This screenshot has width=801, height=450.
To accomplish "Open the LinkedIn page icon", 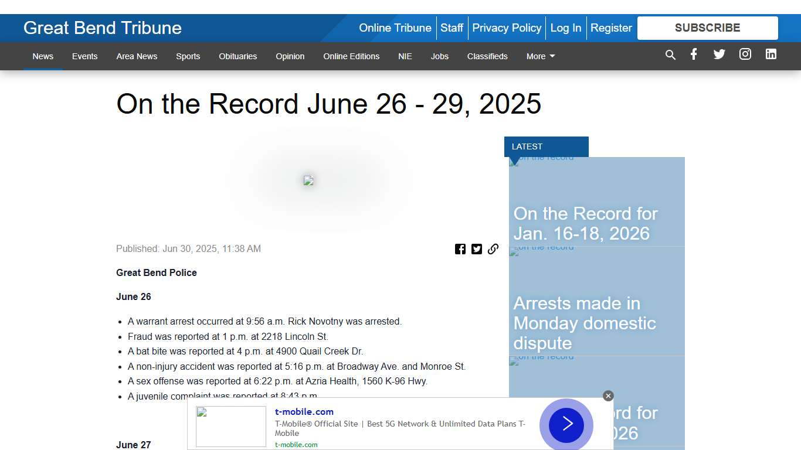I will point(771,54).
